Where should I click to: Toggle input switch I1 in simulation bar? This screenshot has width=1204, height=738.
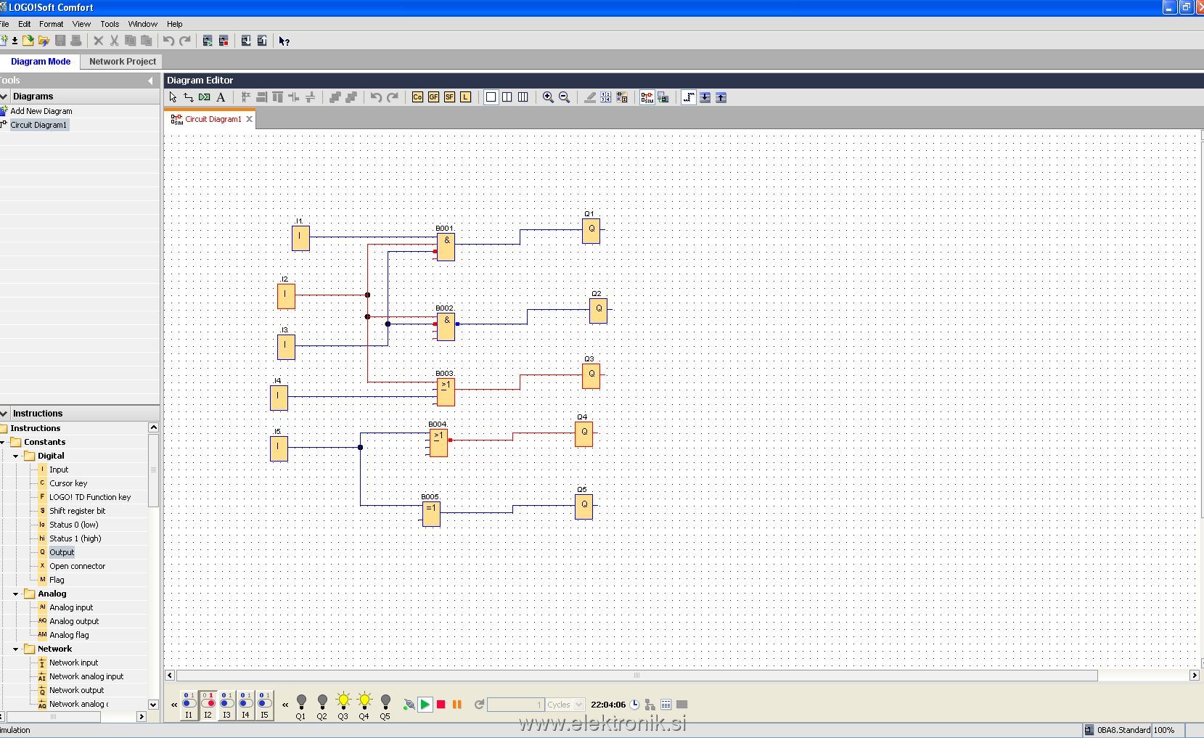pyautogui.click(x=189, y=705)
